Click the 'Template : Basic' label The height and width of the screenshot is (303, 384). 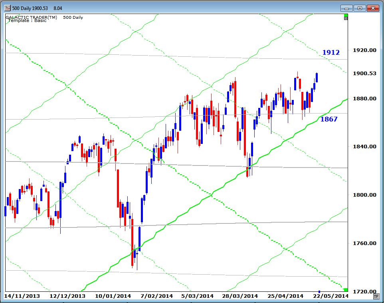27,21
